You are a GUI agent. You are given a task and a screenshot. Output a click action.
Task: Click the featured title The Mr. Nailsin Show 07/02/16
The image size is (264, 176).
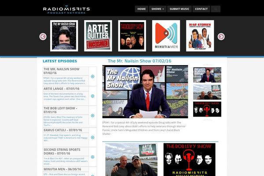pos(139,61)
